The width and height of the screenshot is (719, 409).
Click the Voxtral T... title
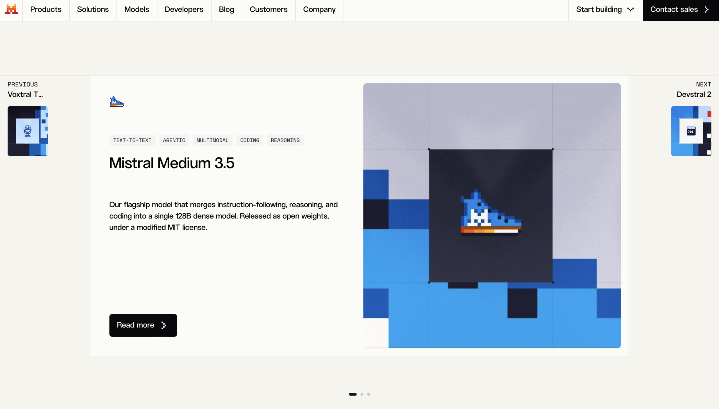[25, 94]
